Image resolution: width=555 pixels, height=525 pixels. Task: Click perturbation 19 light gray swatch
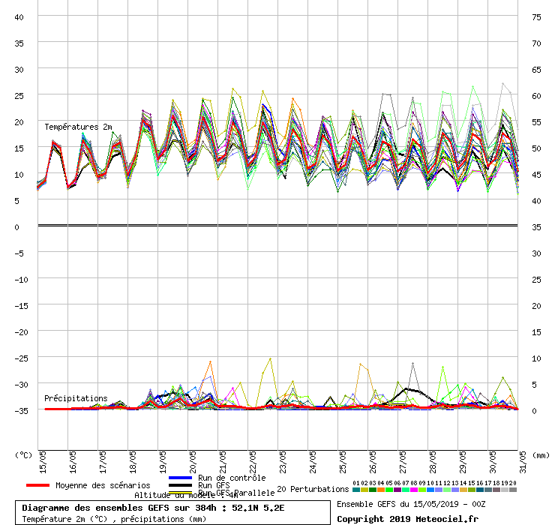click(505, 490)
